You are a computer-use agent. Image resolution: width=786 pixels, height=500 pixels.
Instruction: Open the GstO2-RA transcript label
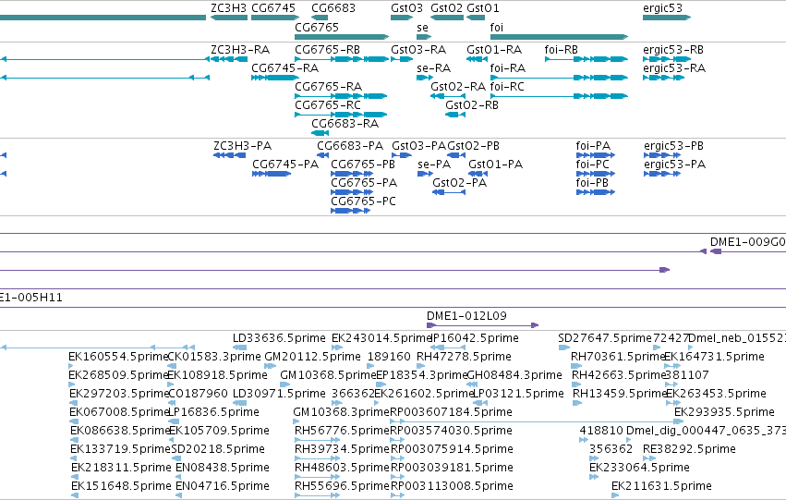point(458,87)
